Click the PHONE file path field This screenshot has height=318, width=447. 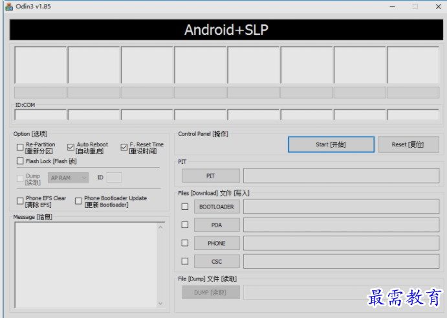point(342,244)
